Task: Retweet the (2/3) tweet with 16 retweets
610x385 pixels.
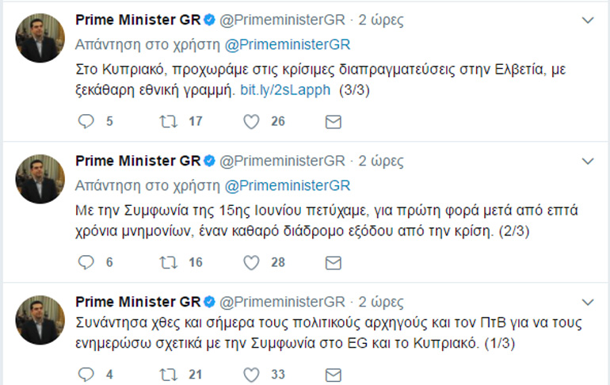Action: point(169,262)
